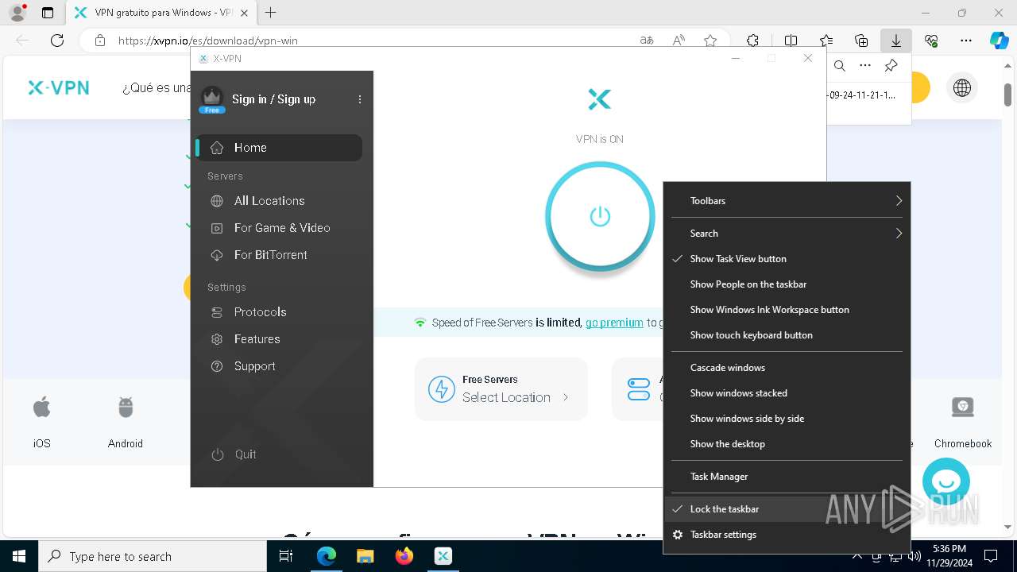Open Edge Settings and more menu
Screen dimensions: 1017x572
[966, 41]
